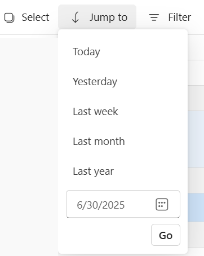The width and height of the screenshot is (204, 256).
Task: Click the gray row strip right of Yesterday
Action: click(196, 98)
